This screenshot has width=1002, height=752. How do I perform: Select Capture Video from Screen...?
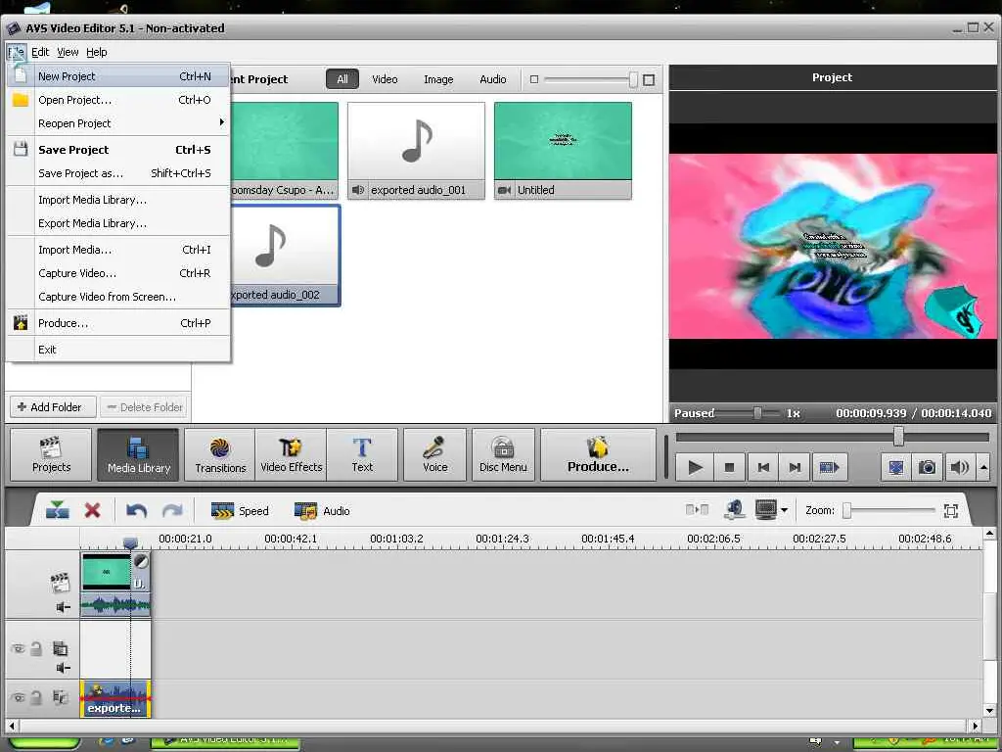(118, 297)
